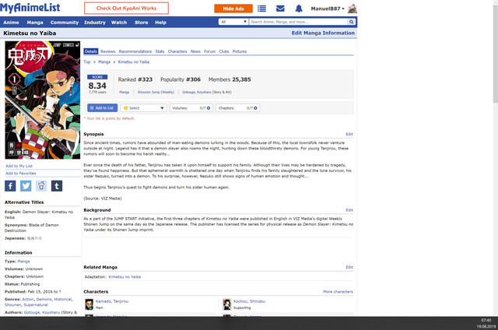This screenshot has width=498, height=330.
Task: Share on Twitter
Action: coord(26,186)
